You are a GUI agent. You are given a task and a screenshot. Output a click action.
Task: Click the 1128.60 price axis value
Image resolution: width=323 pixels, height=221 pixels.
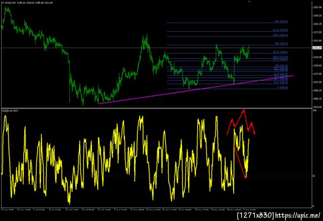click(x=317, y=66)
